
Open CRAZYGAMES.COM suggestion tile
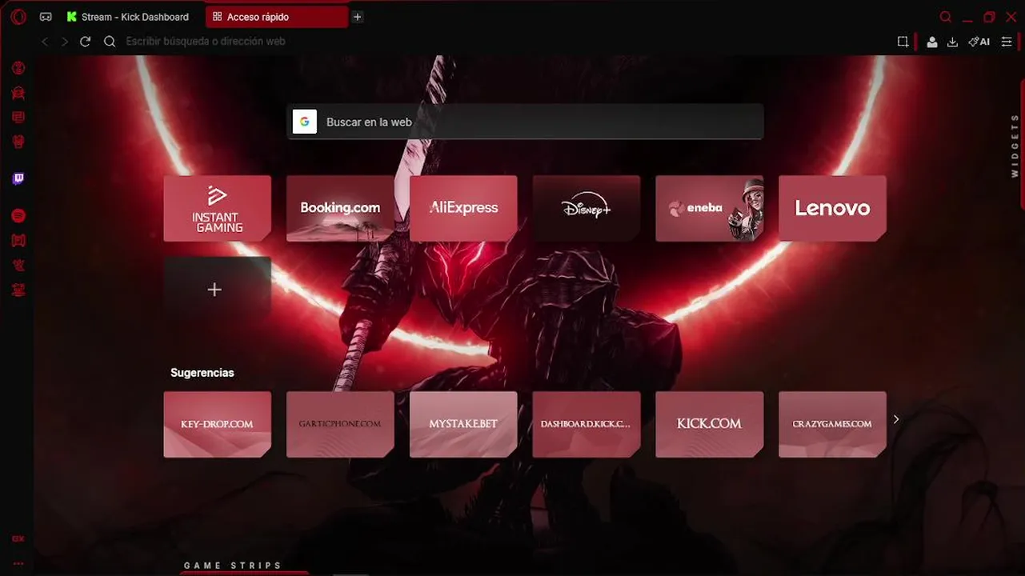pyautogui.click(x=832, y=425)
